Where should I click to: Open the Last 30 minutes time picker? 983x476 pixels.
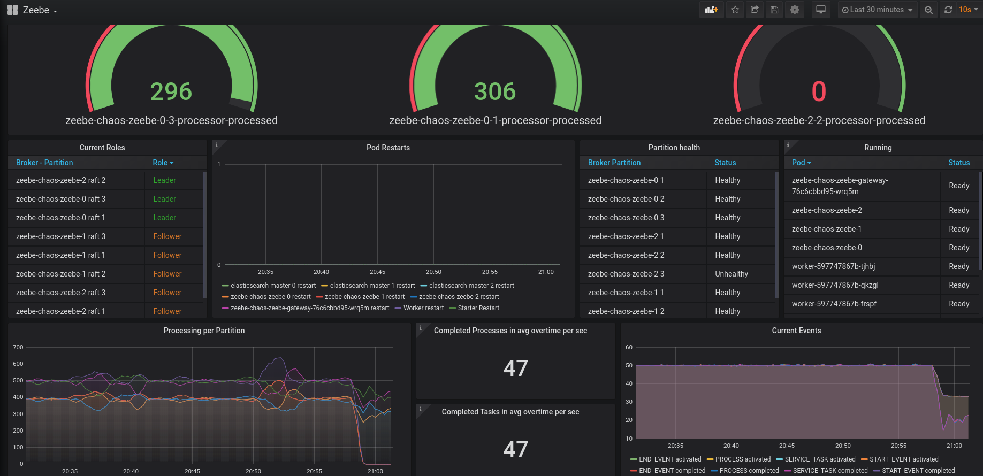click(x=877, y=10)
